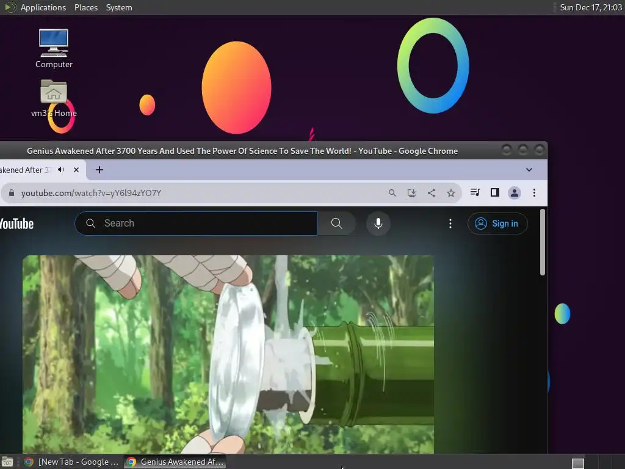625x469 pixels.
Task: Search with voice microphone button
Action: pyautogui.click(x=378, y=224)
